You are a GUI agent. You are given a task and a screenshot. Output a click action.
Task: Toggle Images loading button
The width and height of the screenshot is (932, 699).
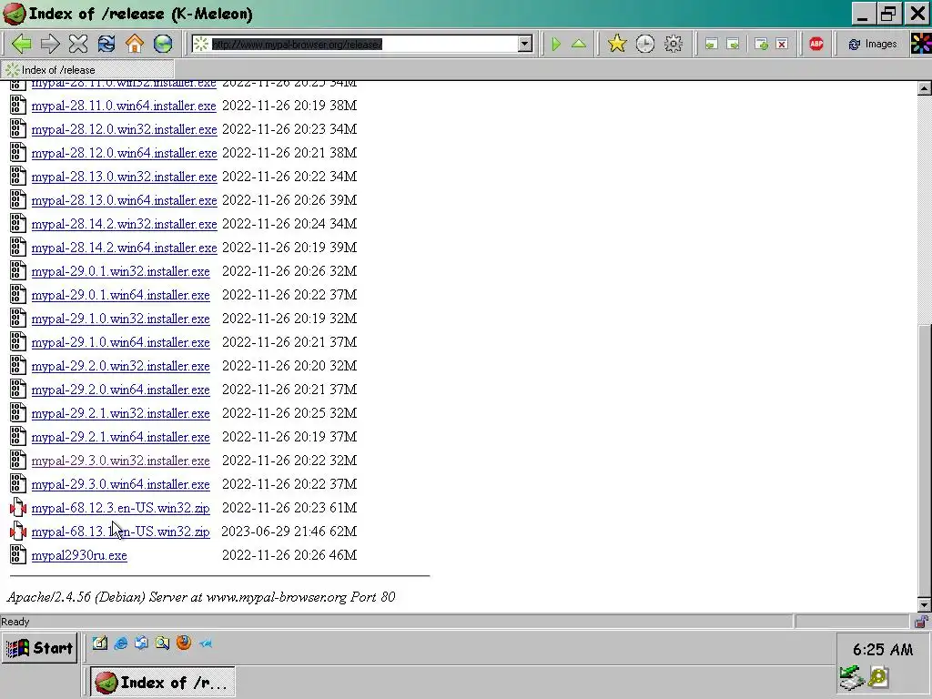873,44
